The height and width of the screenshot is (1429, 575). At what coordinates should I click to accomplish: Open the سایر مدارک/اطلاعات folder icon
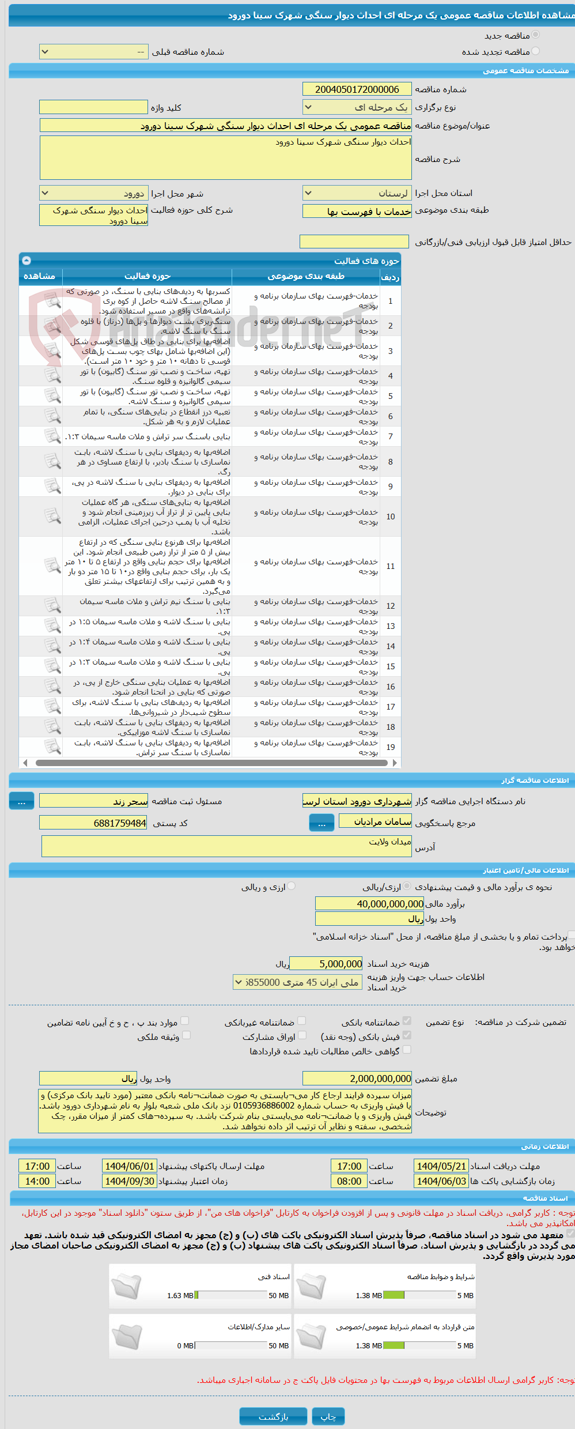[126, 1336]
